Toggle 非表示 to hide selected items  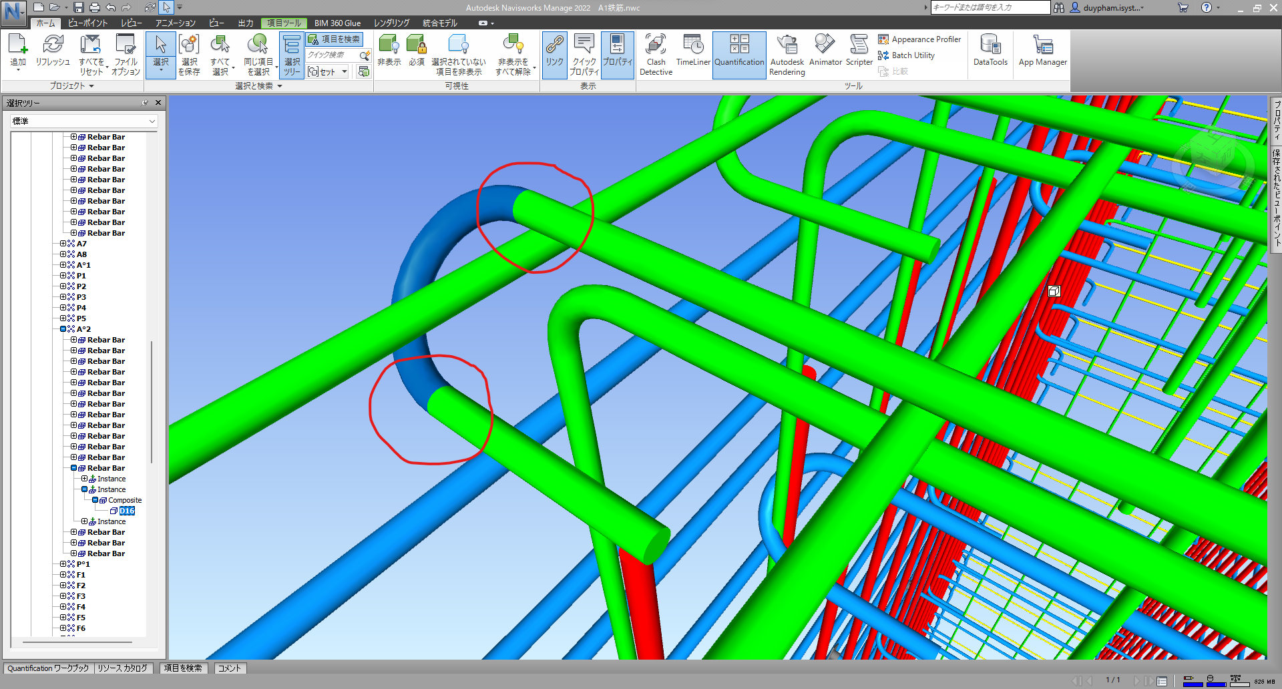389,50
